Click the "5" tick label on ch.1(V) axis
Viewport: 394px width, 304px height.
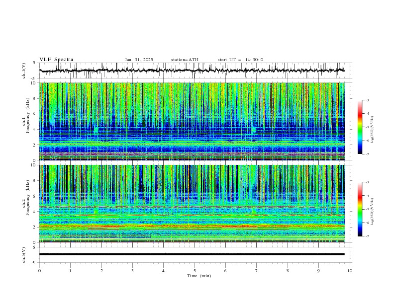pyautogui.click(x=34, y=63)
